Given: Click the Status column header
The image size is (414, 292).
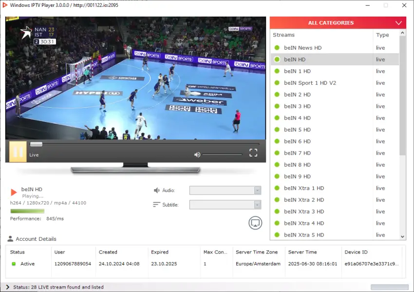Looking at the screenshot, I should tap(17, 252).
